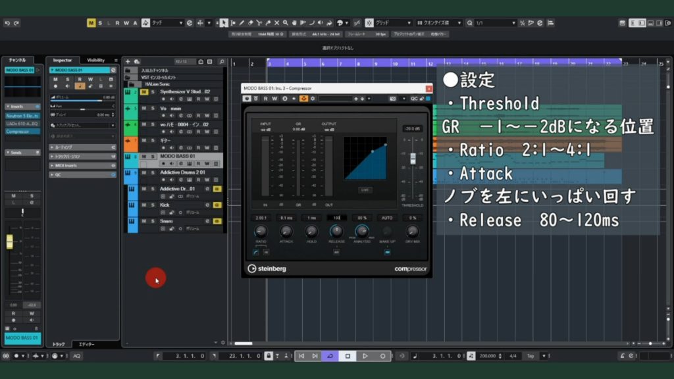The height and width of the screenshot is (379, 674).
Task: Open the Editor tab at bottom
Action: [86, 344]
